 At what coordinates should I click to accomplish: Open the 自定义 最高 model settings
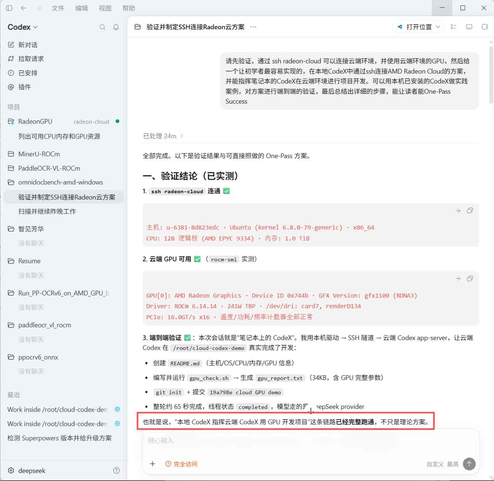coord(442,464)
